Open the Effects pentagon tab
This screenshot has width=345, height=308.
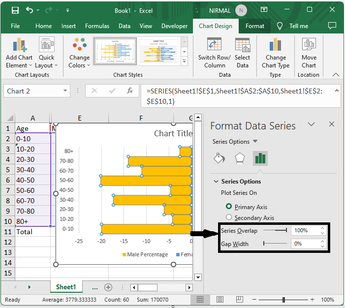[239, 158]
